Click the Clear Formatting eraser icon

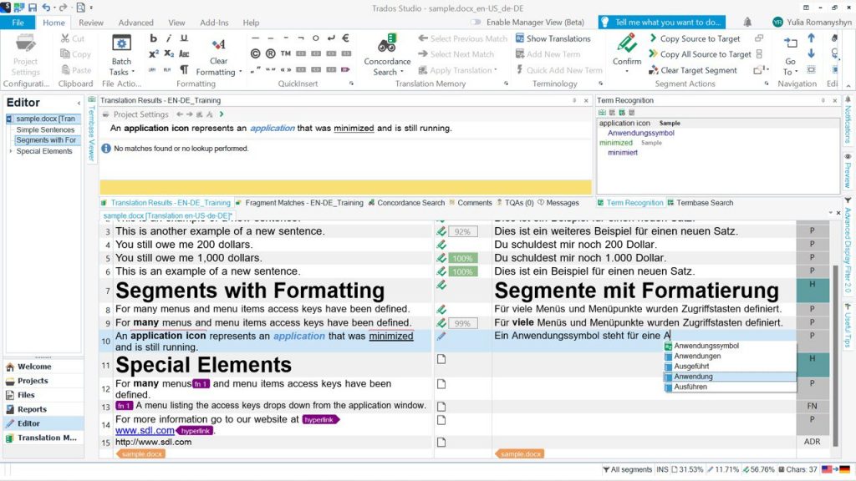click(218, 44)
